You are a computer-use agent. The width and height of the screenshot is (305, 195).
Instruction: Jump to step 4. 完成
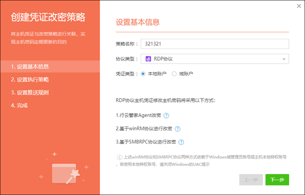[20, 105]
